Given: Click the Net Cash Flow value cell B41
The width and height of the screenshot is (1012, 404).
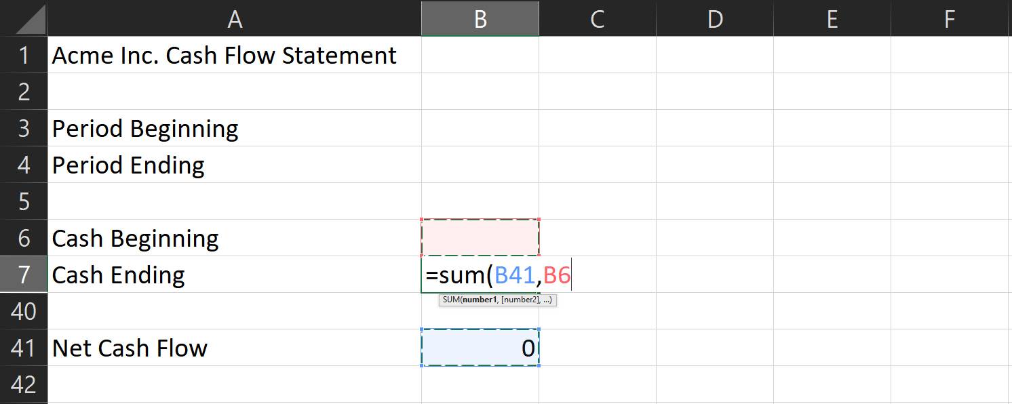Looking at the screenshot, I should (x=480, y=348).
